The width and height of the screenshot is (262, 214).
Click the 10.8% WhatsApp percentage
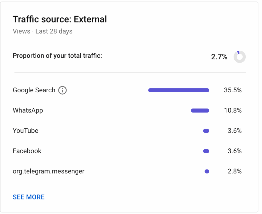coord(233,110)
